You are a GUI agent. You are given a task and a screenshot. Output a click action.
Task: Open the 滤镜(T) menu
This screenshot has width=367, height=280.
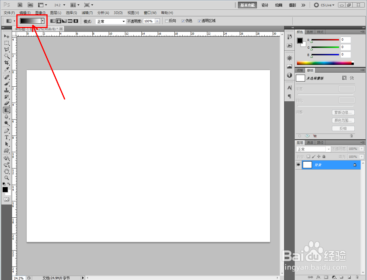coord(87,13)
